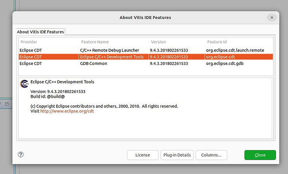Open the Columns... configuration button
288x174 pixels.
(211, 155)
